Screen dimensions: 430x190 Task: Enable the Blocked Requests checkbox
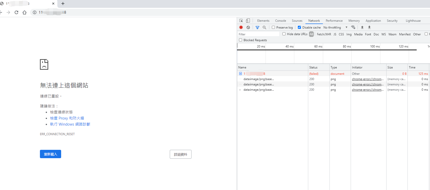241,40
